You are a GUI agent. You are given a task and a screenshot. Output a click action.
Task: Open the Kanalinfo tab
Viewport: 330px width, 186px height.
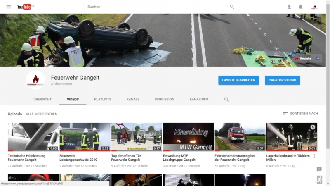point(199,99)
